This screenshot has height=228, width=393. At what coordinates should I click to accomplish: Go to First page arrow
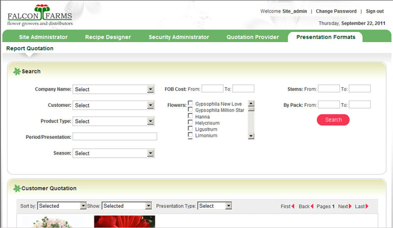293,206
